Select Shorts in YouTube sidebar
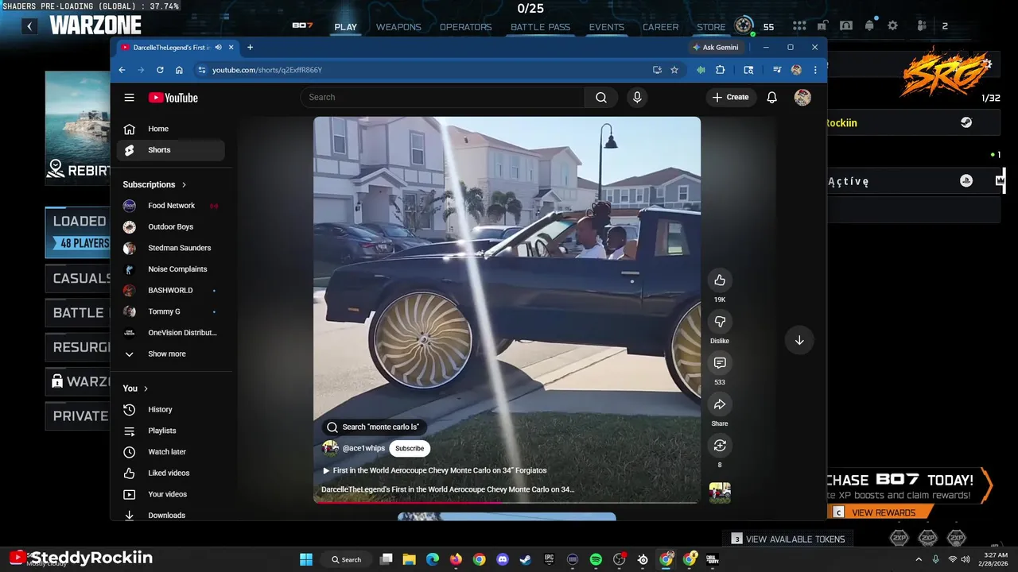Image resolution: width=1018 pixels, height=572 pixels. coord(170,149)
